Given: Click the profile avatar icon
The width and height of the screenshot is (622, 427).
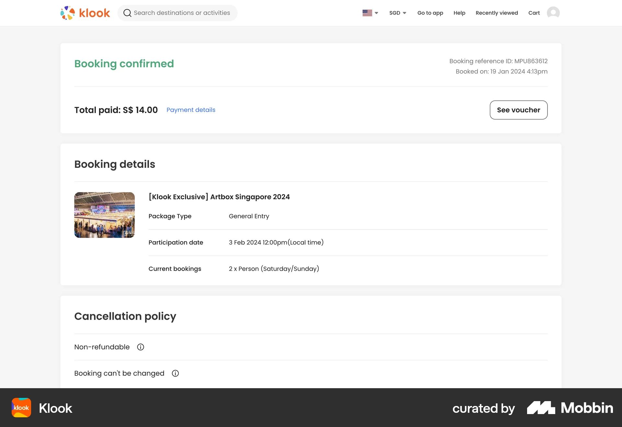Looking at the screenshot, I should tap(553, 13).
